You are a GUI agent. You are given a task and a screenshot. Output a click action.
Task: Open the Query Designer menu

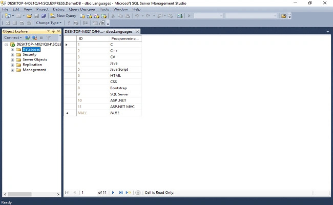tap(82, 9)
